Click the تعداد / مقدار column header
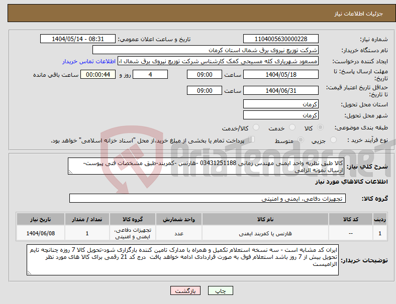Image resolution: width=396 pixels, height=304 pixels. click(87, 219)
